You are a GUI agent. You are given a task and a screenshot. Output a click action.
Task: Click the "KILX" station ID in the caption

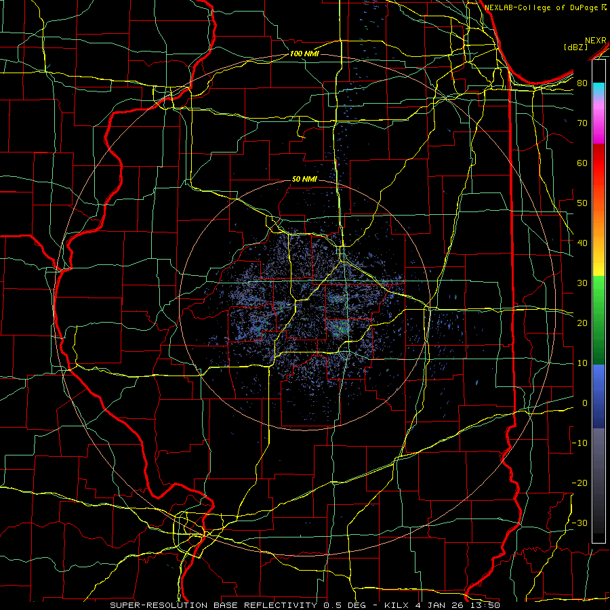[x=396, y=605]
